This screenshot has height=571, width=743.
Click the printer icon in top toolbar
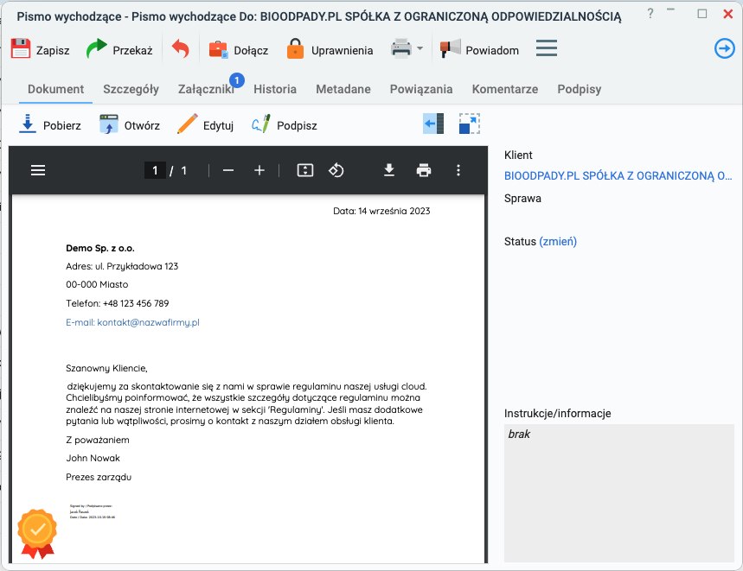coord(401,48)
